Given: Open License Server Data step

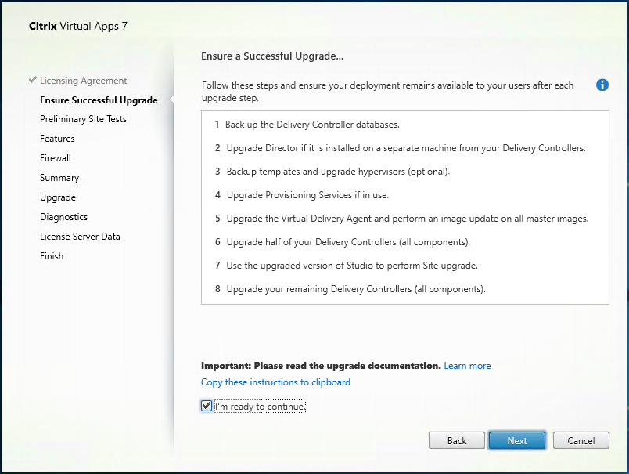Looking at the screenshot, I should (80, 237).
